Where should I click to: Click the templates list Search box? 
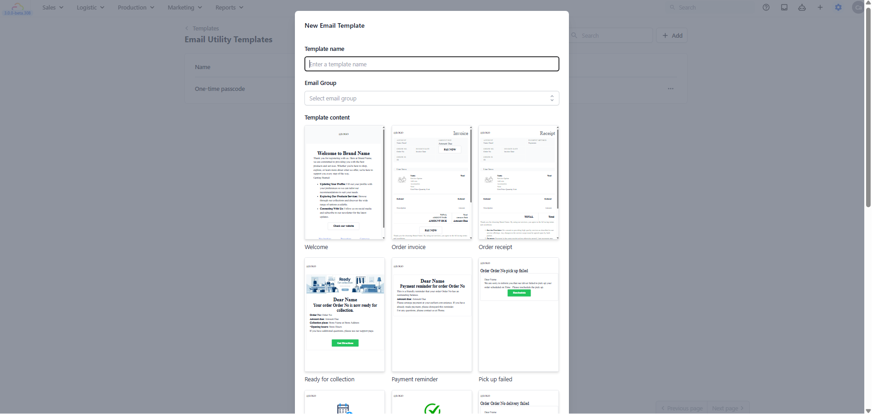coord(610,35)
